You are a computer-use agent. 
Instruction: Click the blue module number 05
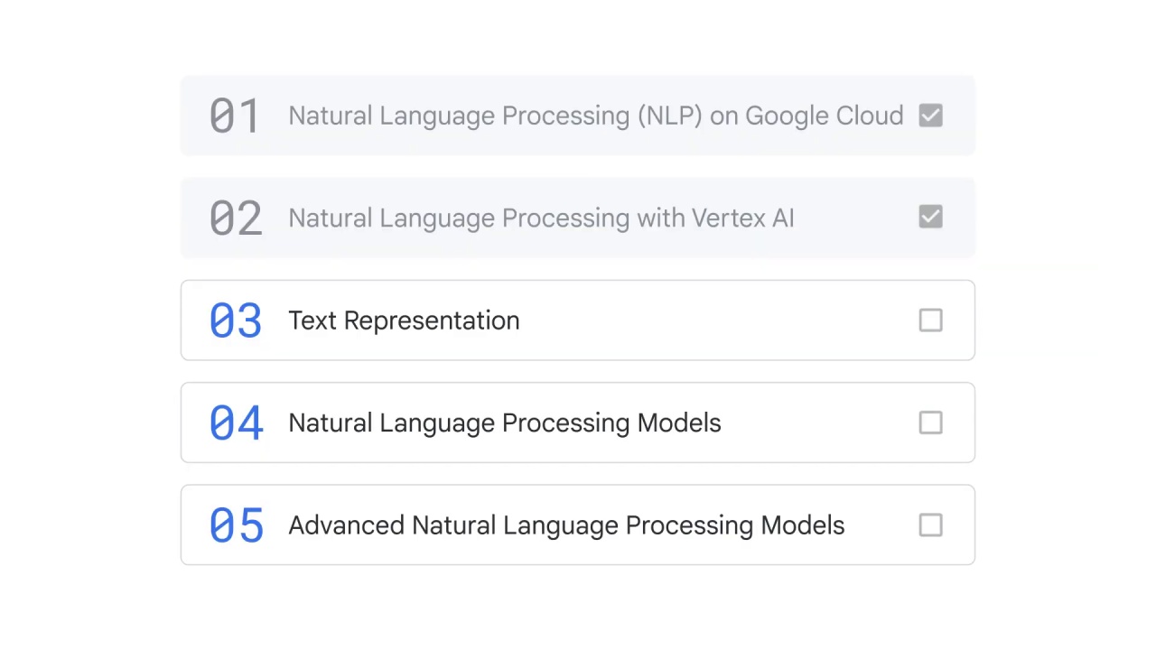236,525
